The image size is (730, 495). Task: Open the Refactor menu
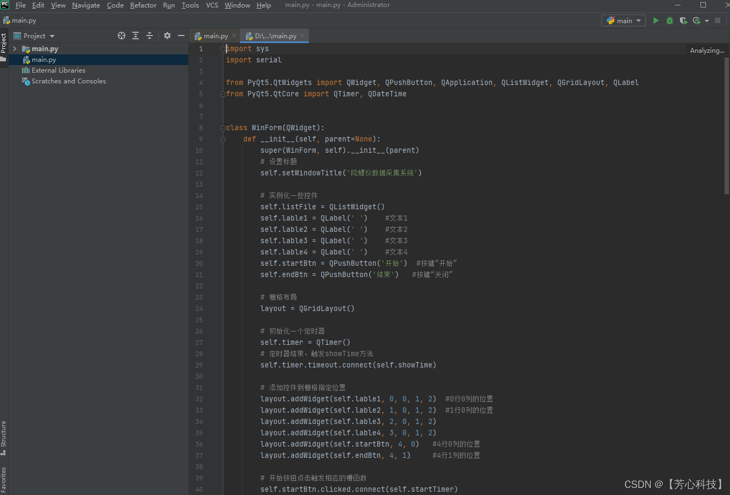click(x=143, y=5)
